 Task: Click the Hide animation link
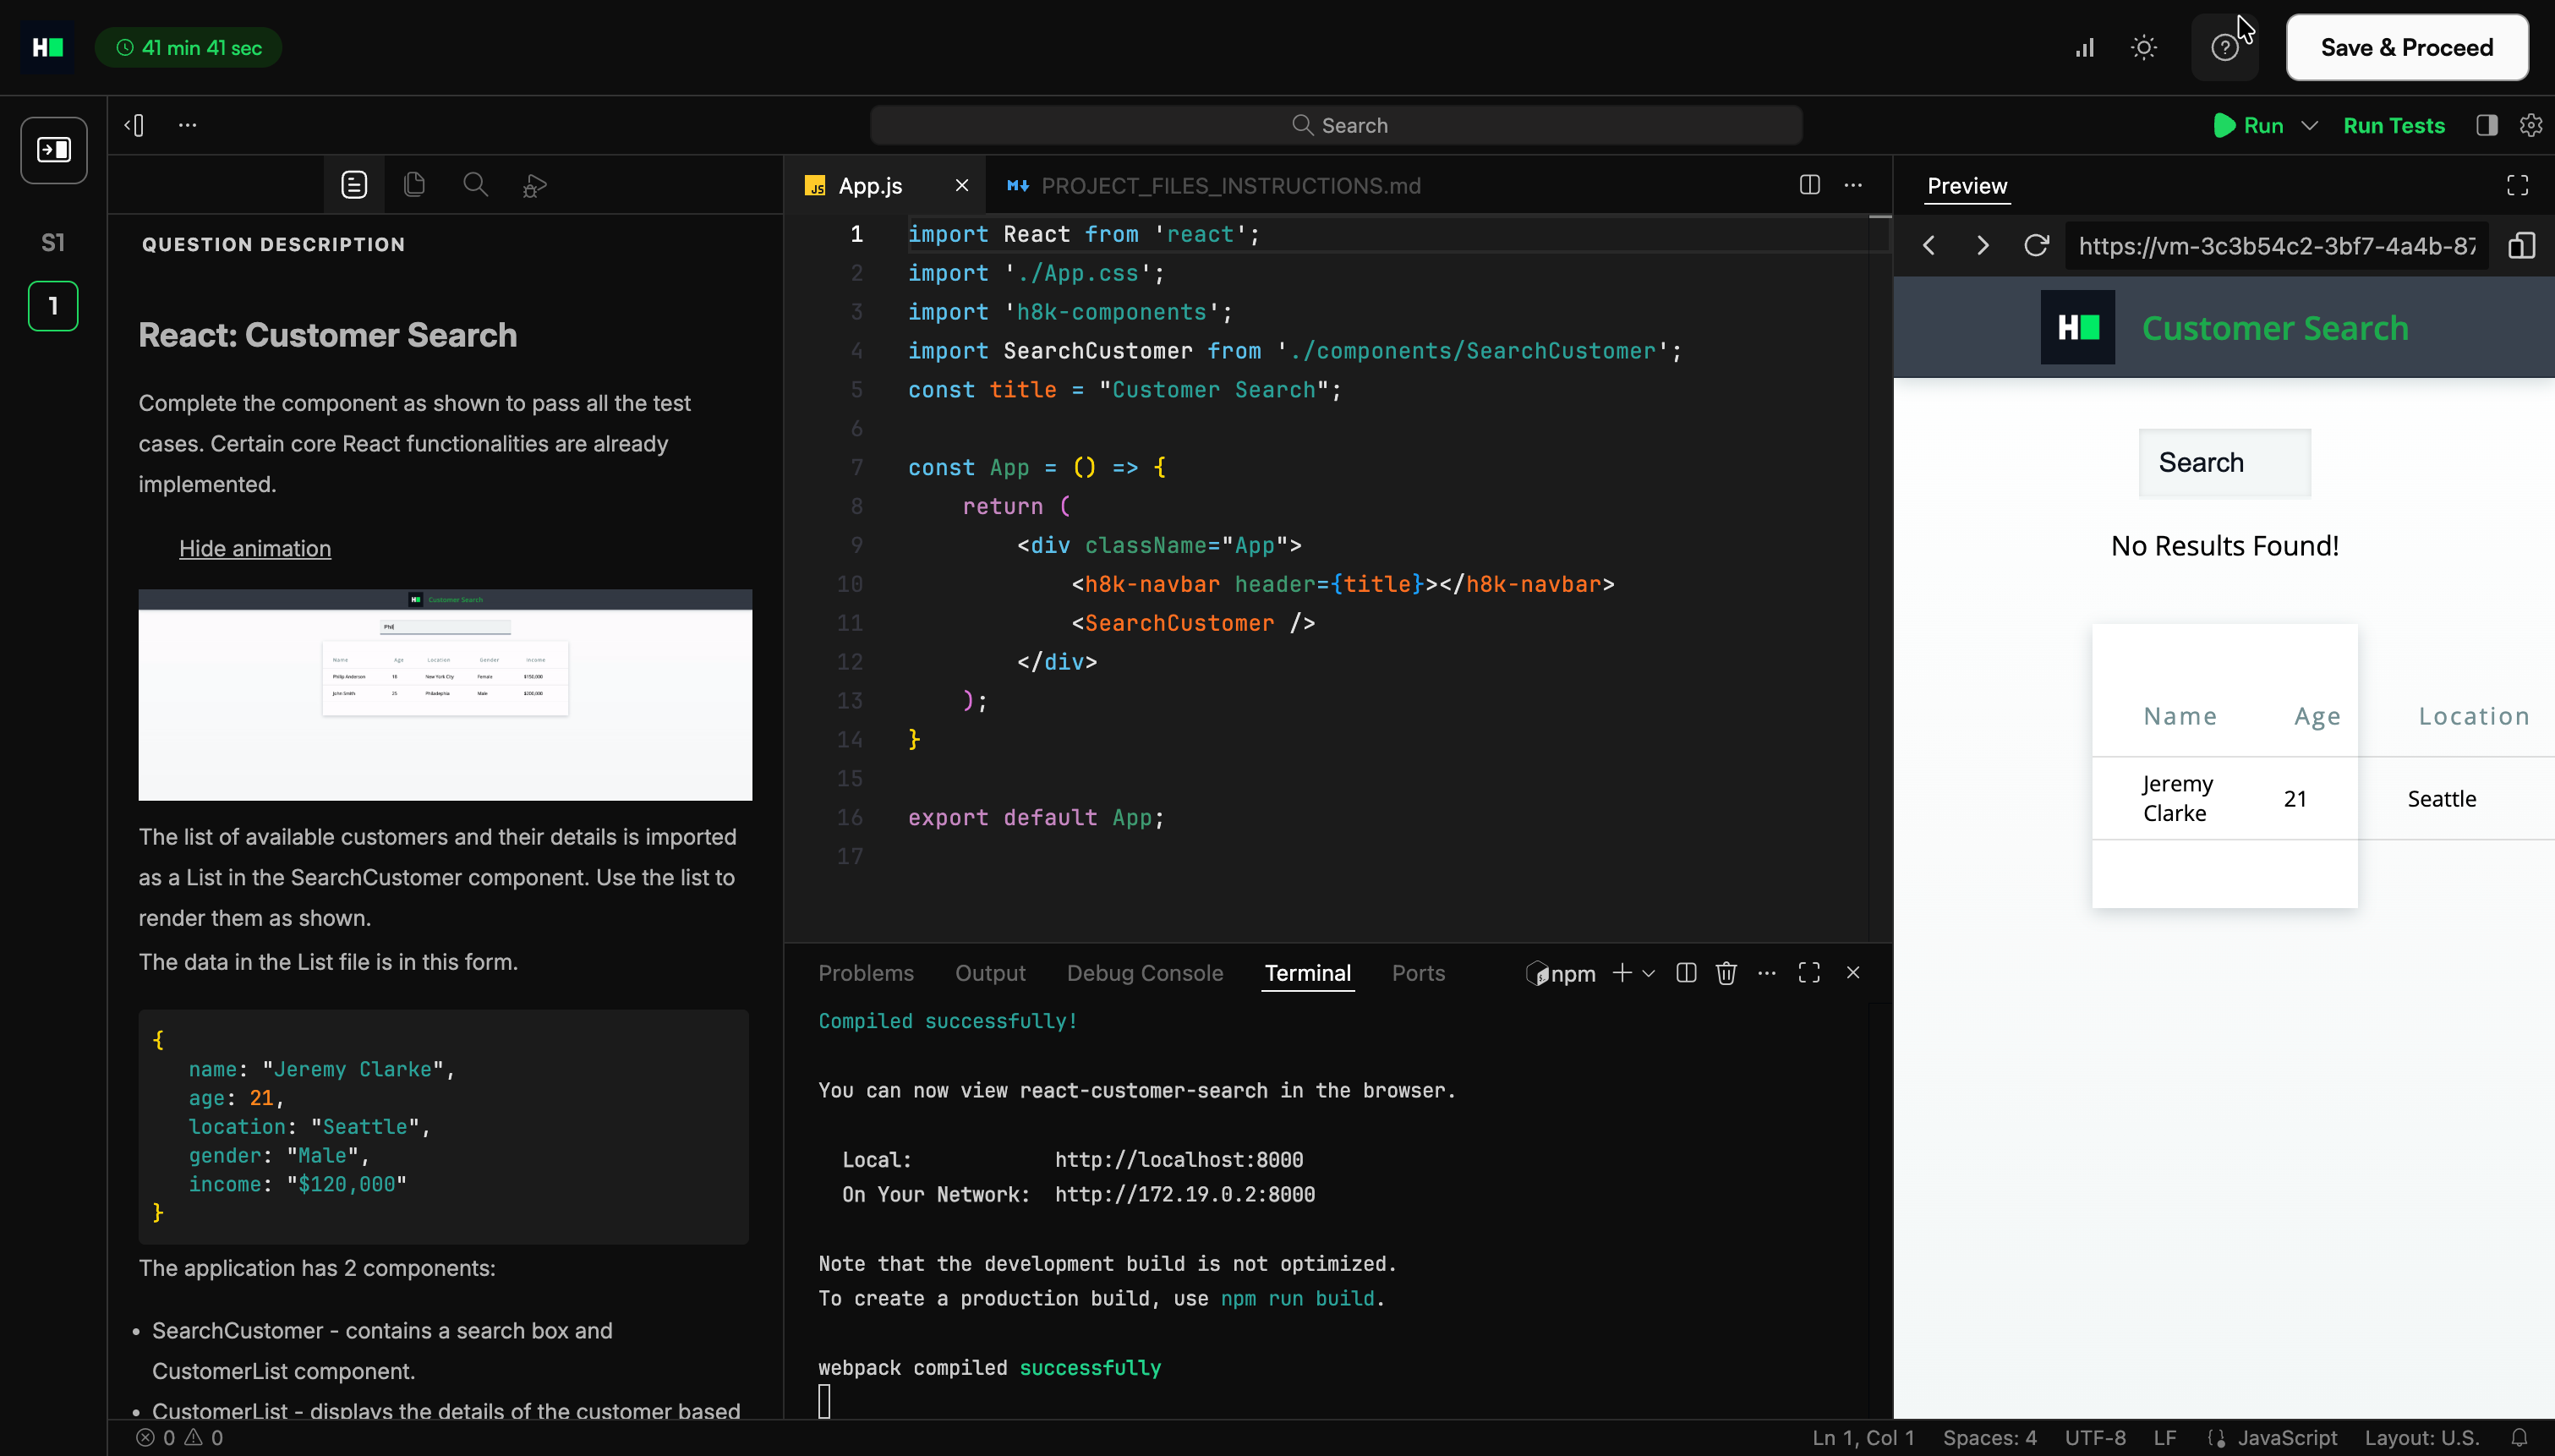coord(254,548)
